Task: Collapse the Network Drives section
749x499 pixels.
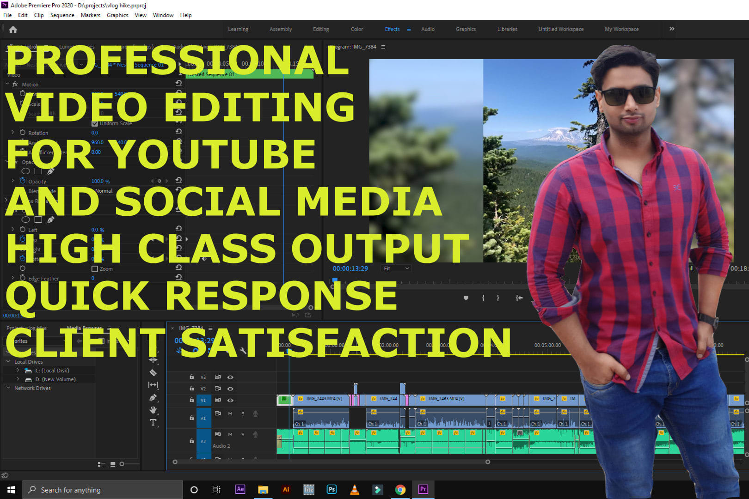Action: [x=8, y=388]
